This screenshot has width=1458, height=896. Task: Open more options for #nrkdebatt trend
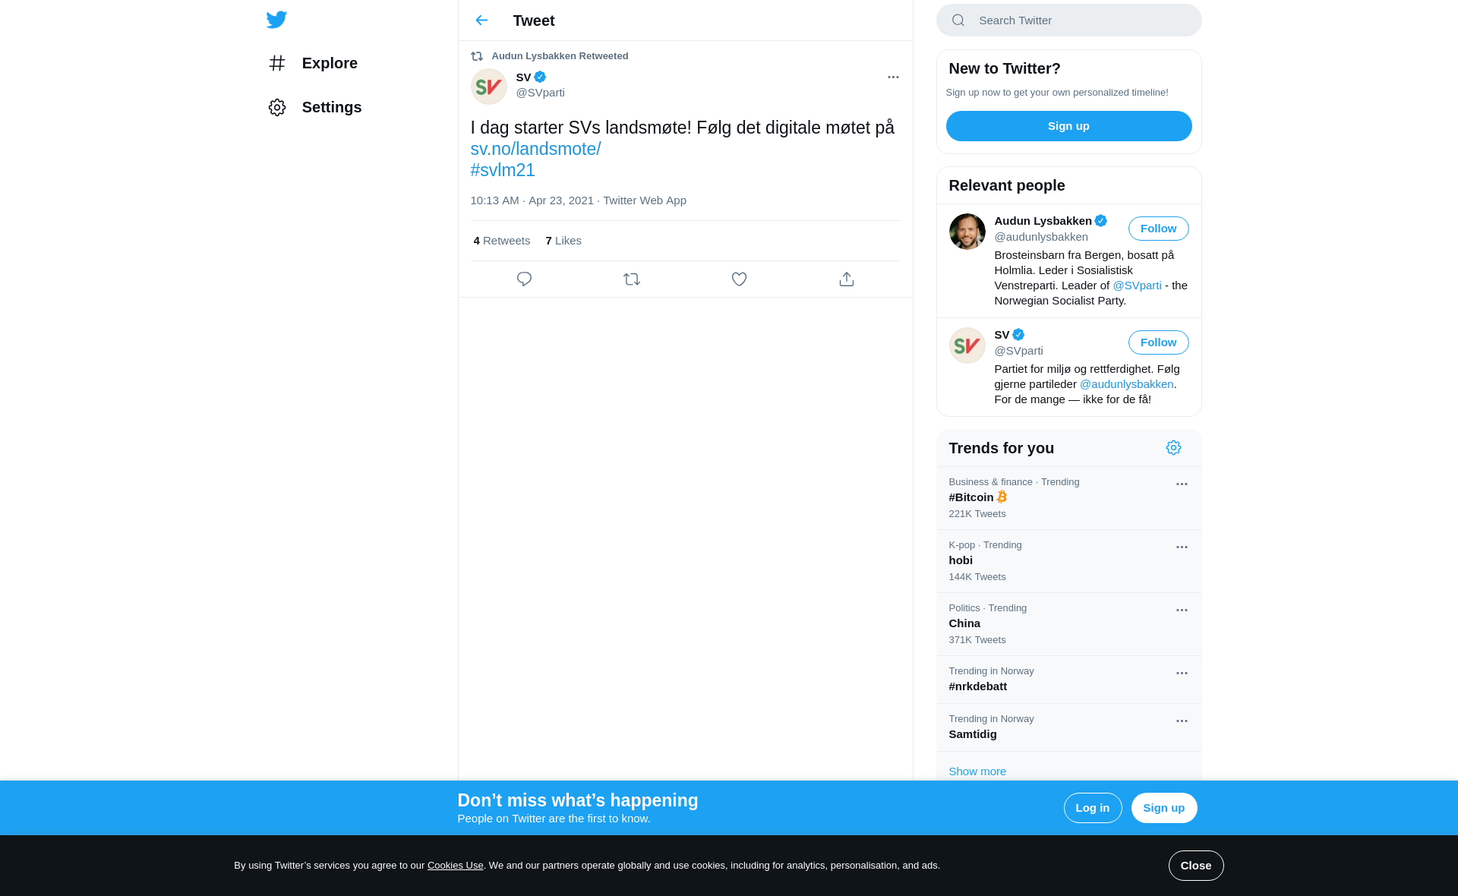click(x=1182, y=674)
